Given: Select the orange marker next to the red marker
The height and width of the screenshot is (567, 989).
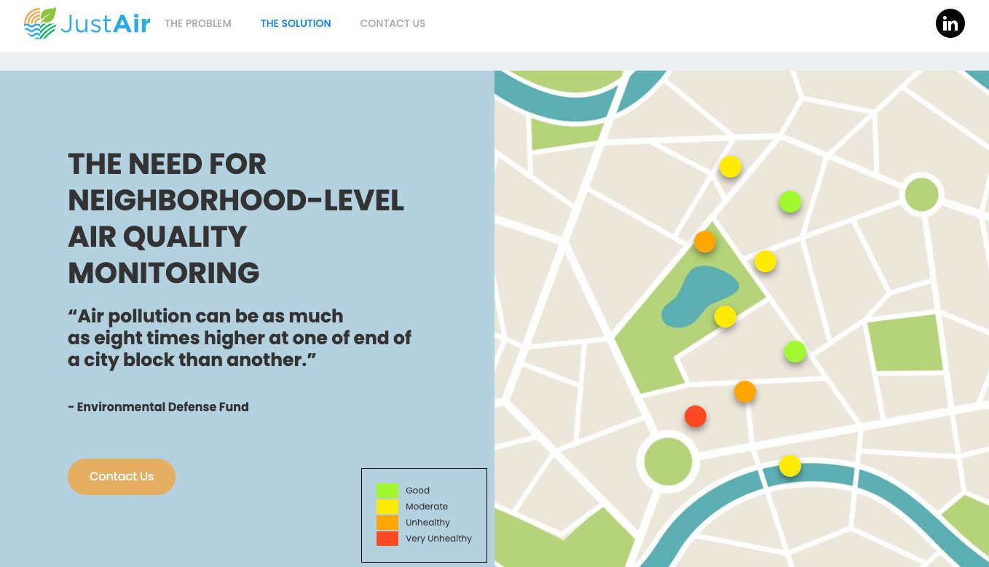Looking at the screenshot, I should 745,392.
